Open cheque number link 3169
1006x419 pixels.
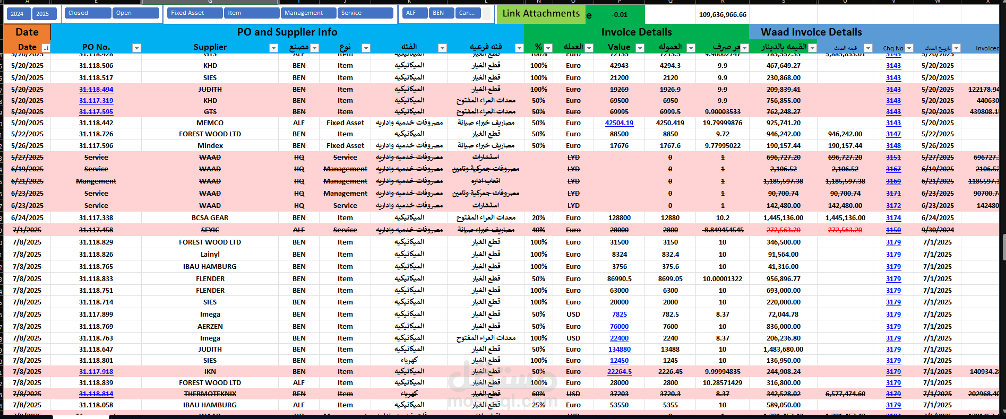point(893,181)
